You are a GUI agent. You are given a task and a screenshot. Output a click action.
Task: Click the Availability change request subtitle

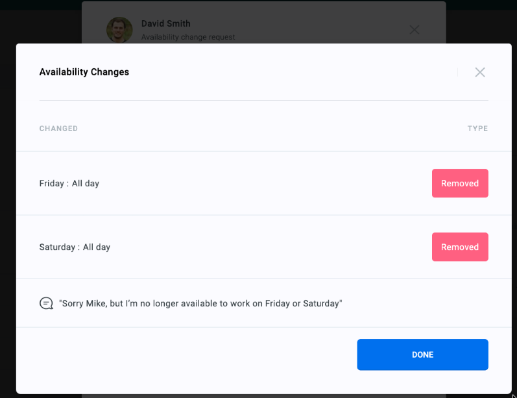point(188,37)
